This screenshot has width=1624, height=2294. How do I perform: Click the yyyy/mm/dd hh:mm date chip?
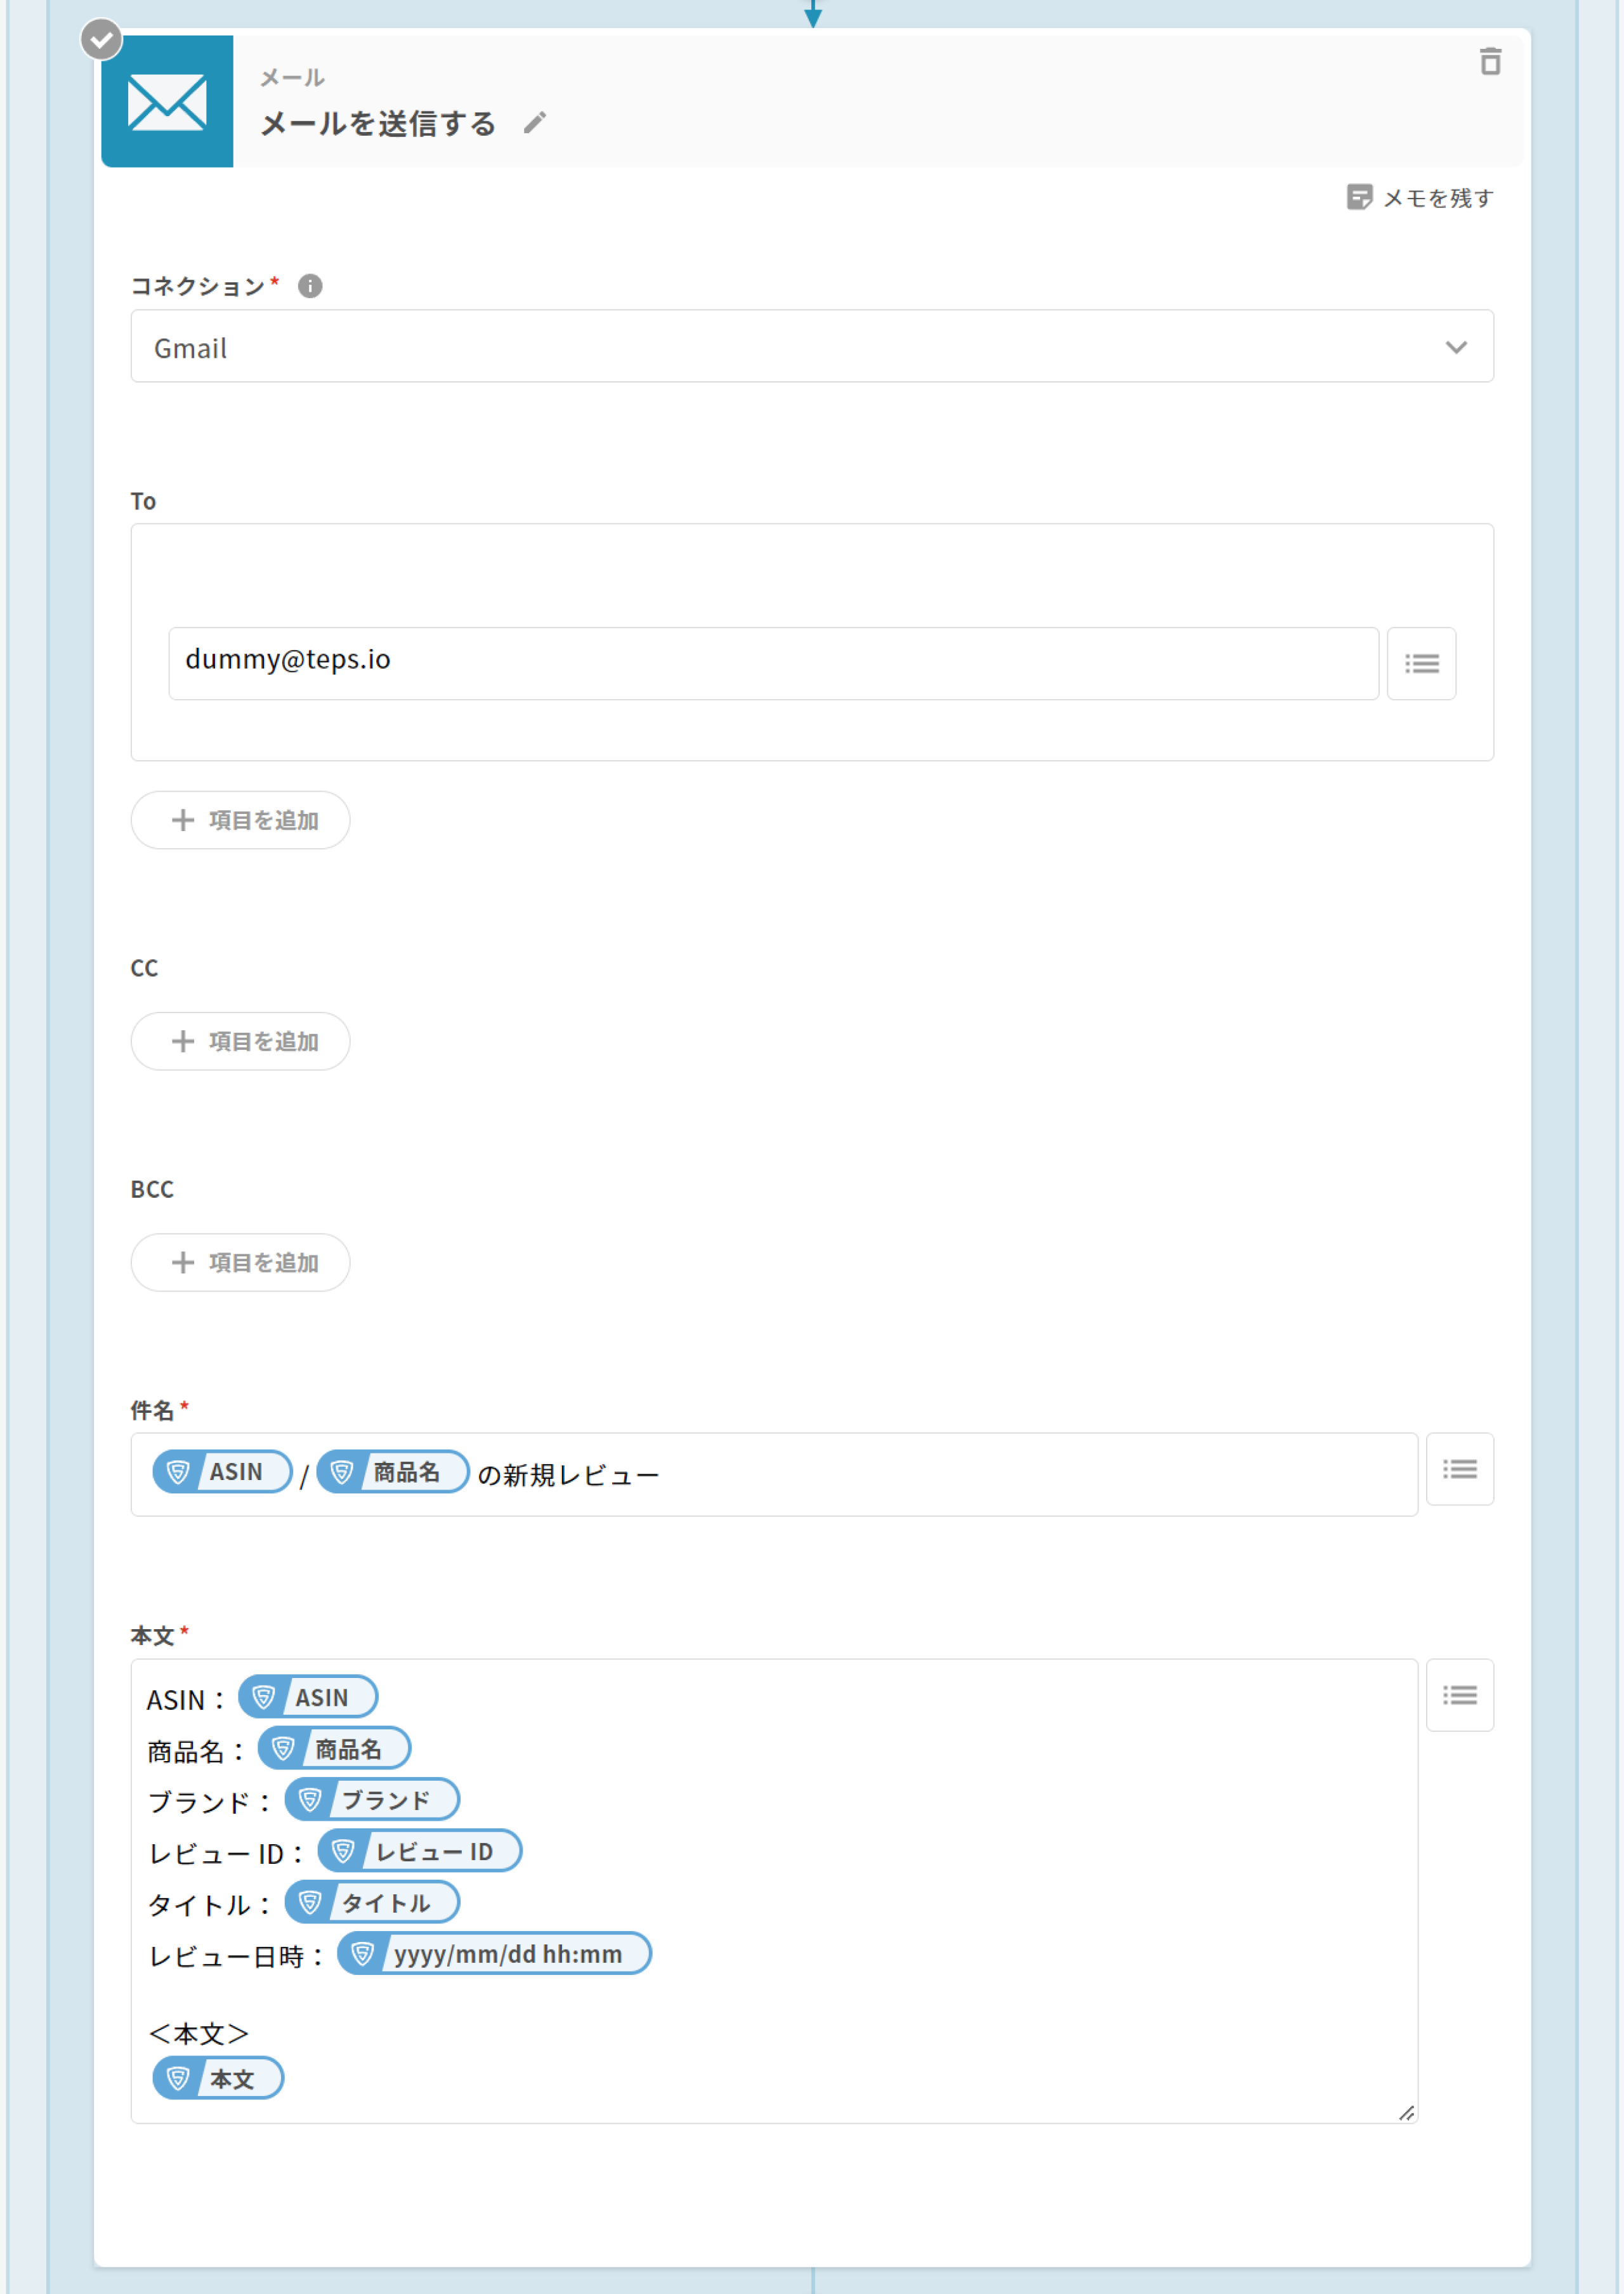[x=494, y=1954]
